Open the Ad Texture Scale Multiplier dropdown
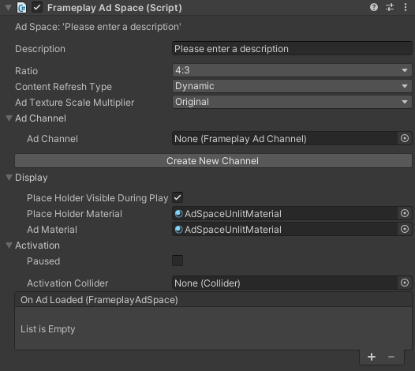 [x=292, y=102]
